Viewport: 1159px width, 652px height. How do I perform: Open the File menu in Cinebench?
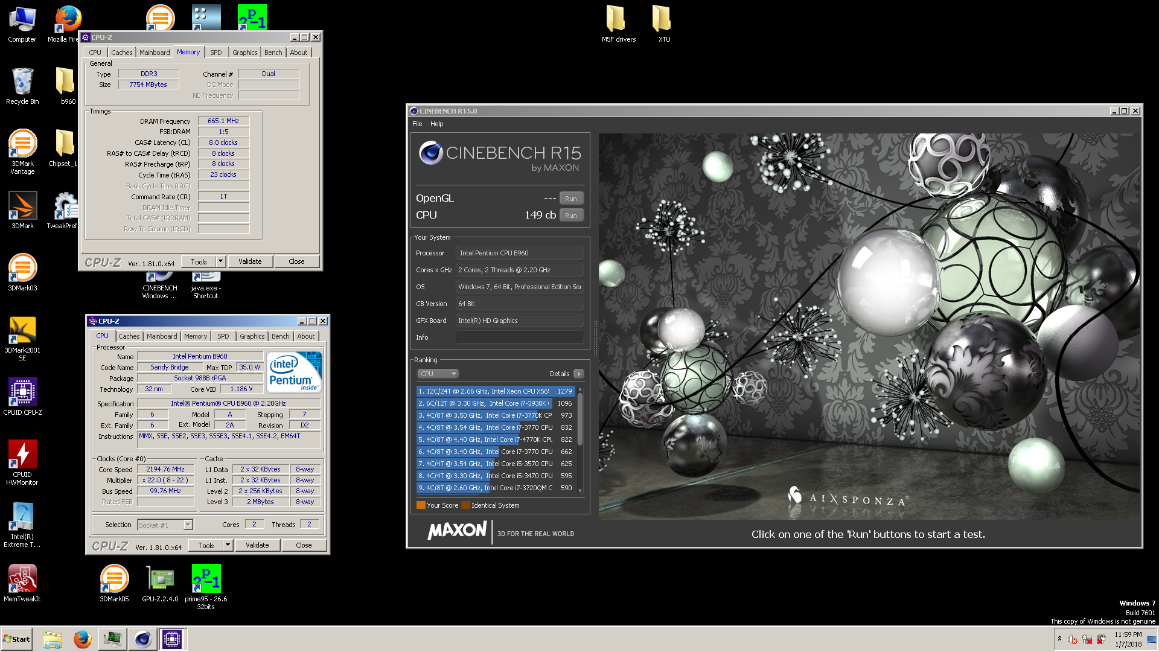(x=417, y=124)
